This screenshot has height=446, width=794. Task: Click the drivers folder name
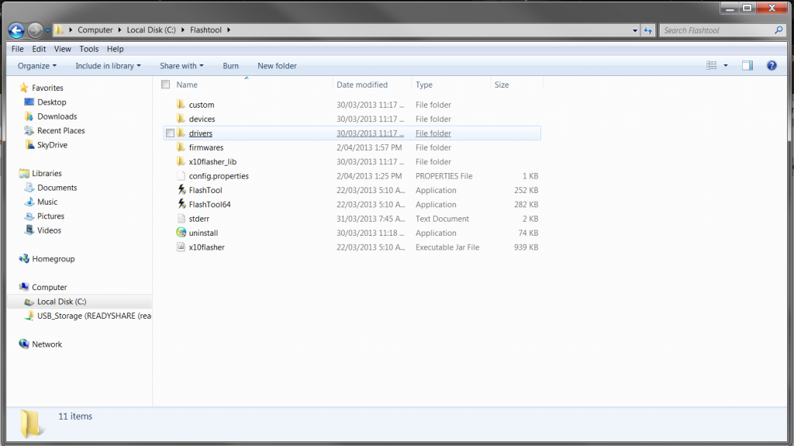[201, 133]
